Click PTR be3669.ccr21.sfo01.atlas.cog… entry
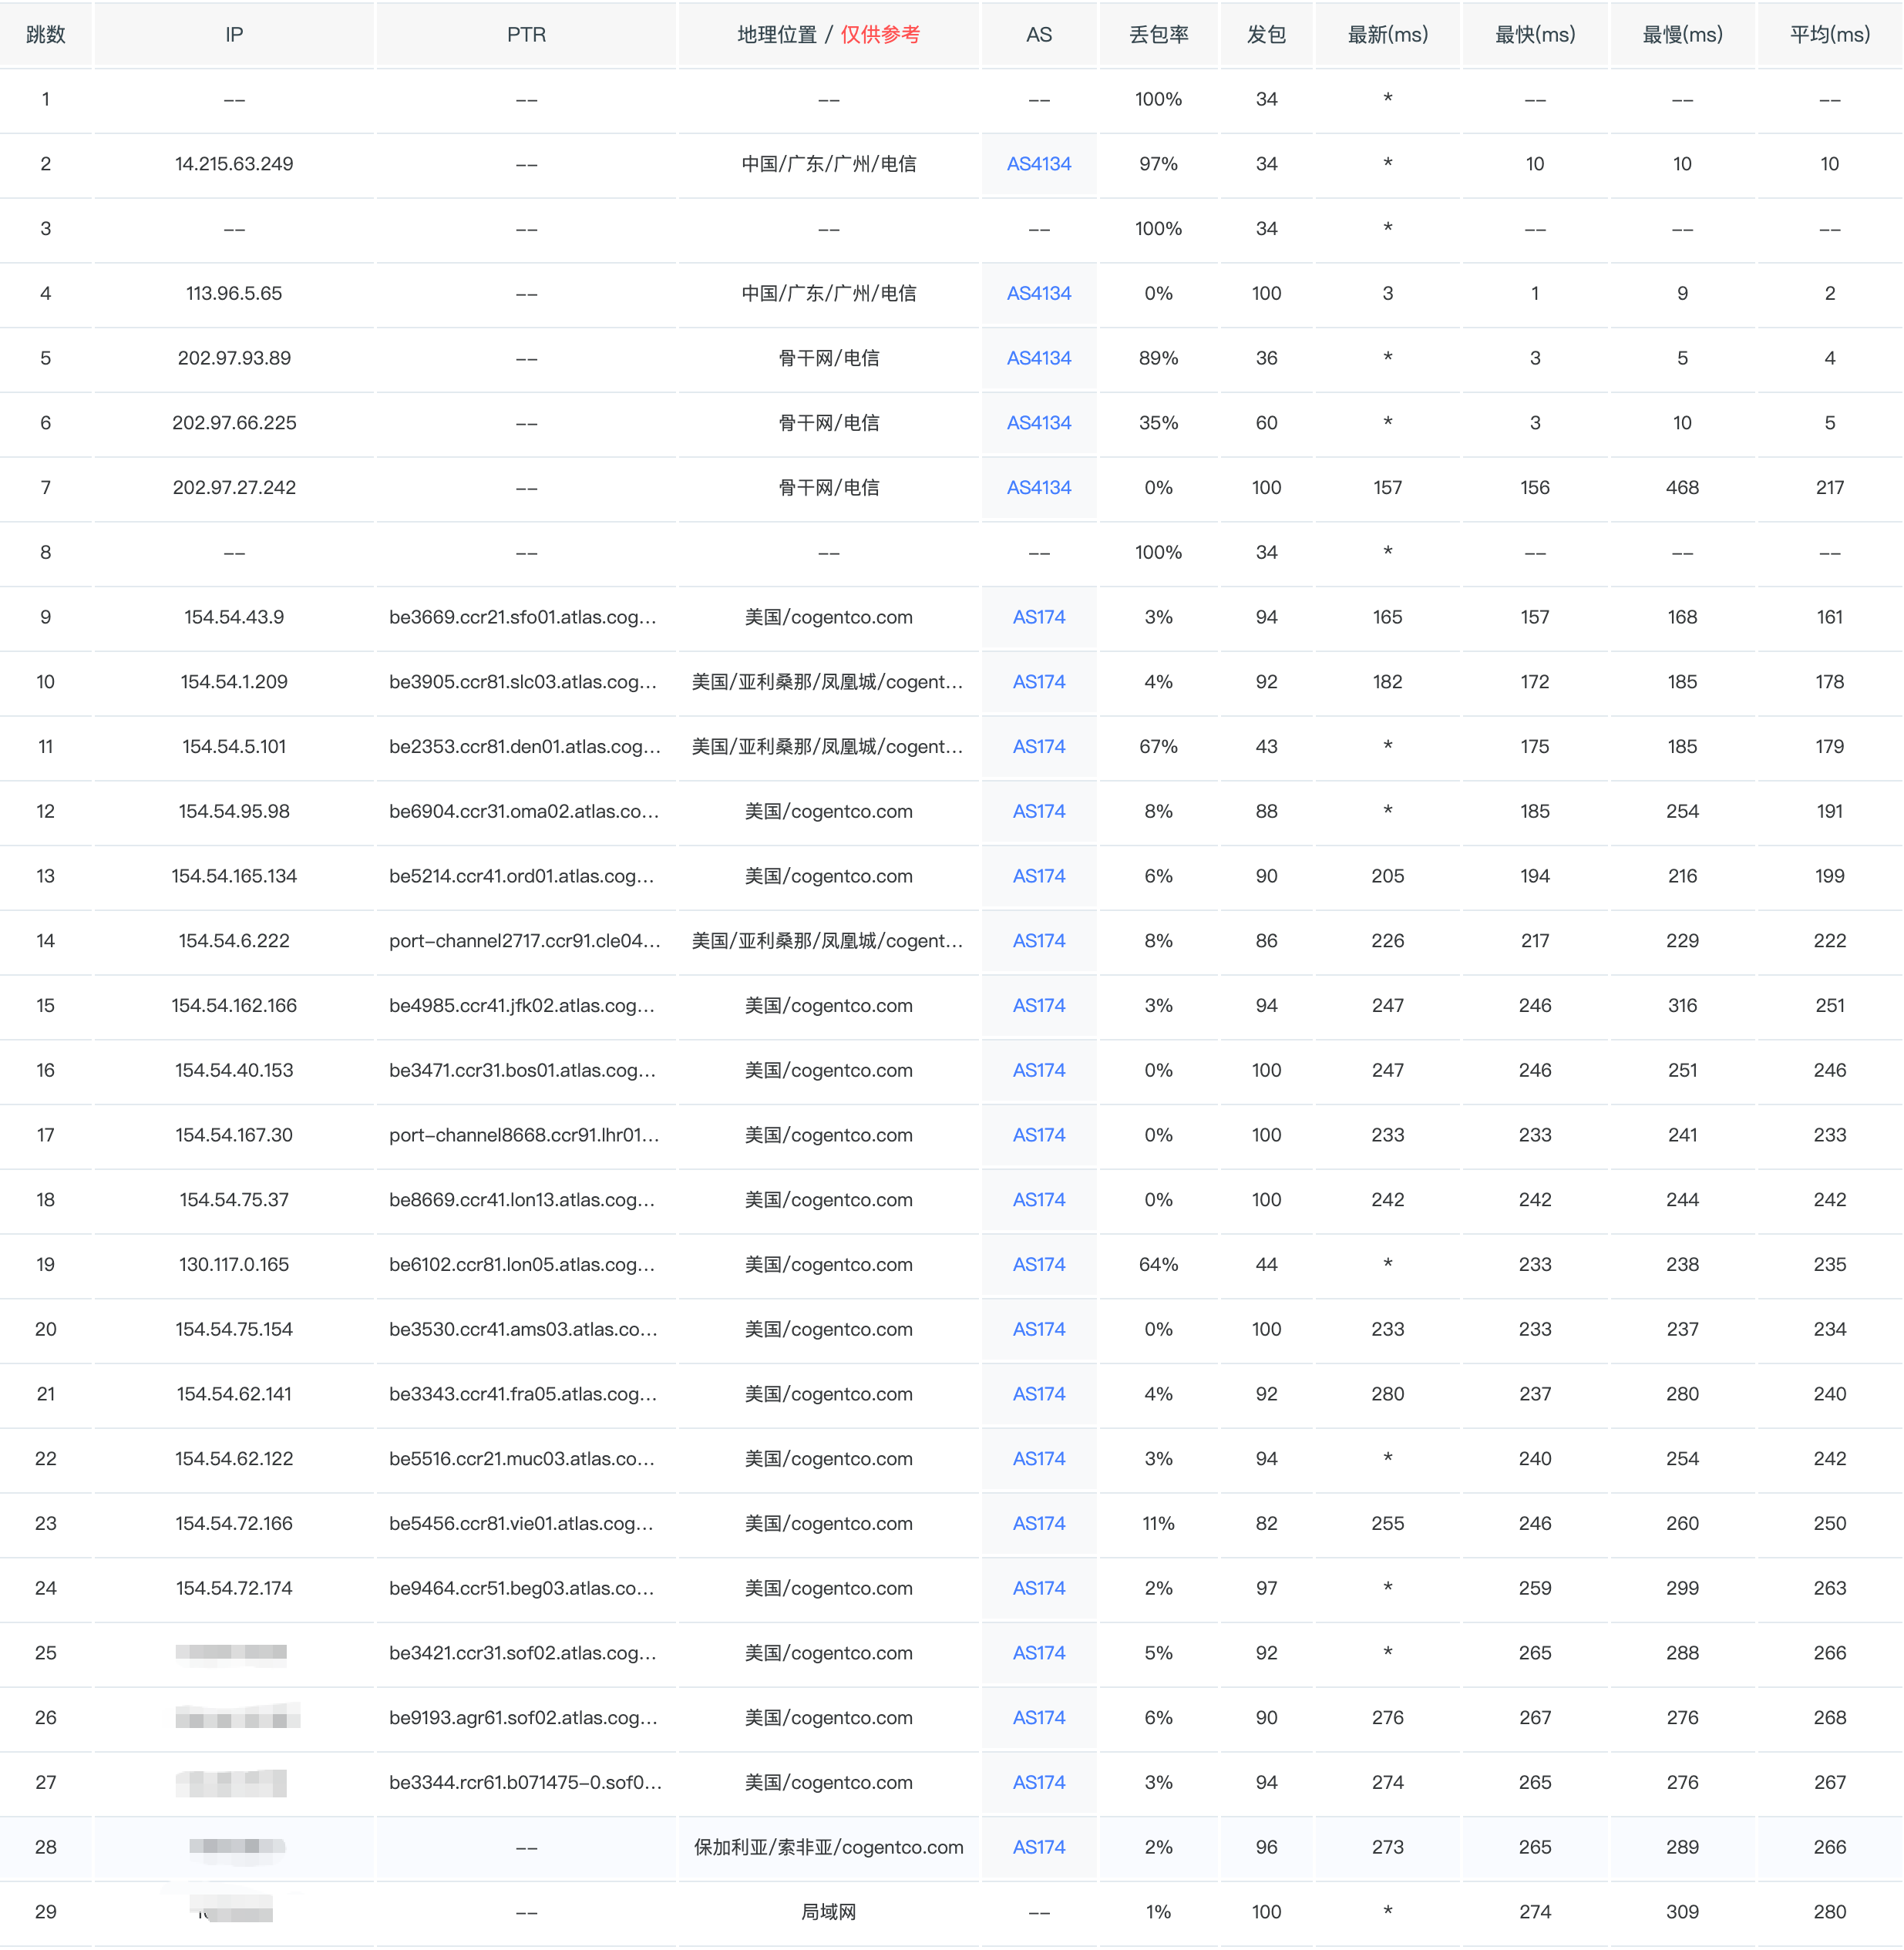This screenshot has height=1950, width=1904. 523,617
